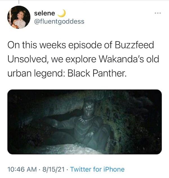Tap the 8/15/21 date
Viewport: 169px width, 178px height.
(54, 169)
